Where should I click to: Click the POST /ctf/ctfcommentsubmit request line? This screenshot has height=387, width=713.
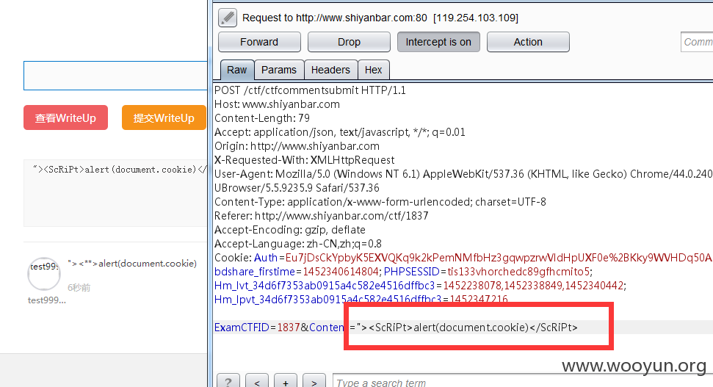pyautogui.click(x=310, y=90)
